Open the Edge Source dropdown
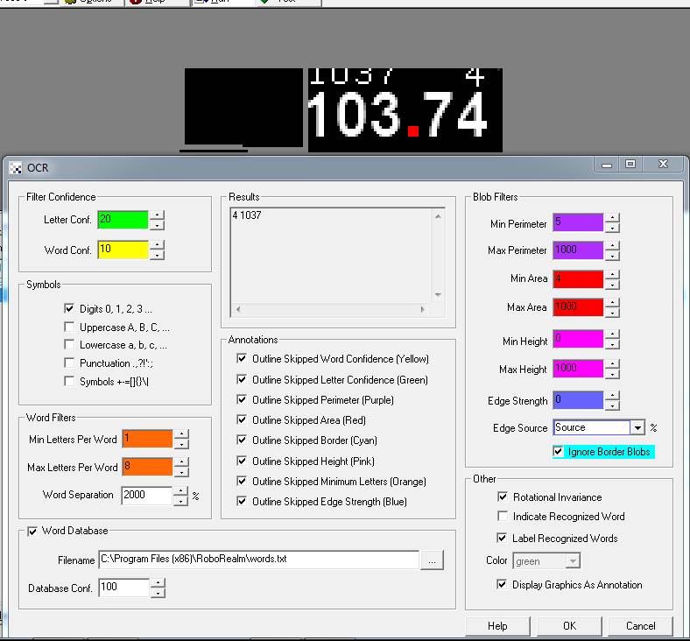 (637, 428)
